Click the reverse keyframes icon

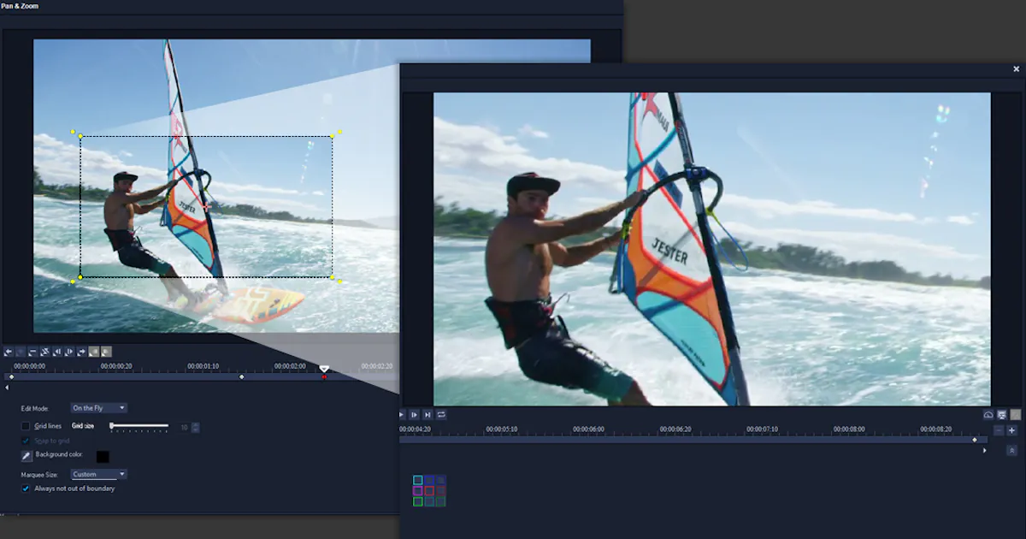pyautogui.click(x=44, y=352)
